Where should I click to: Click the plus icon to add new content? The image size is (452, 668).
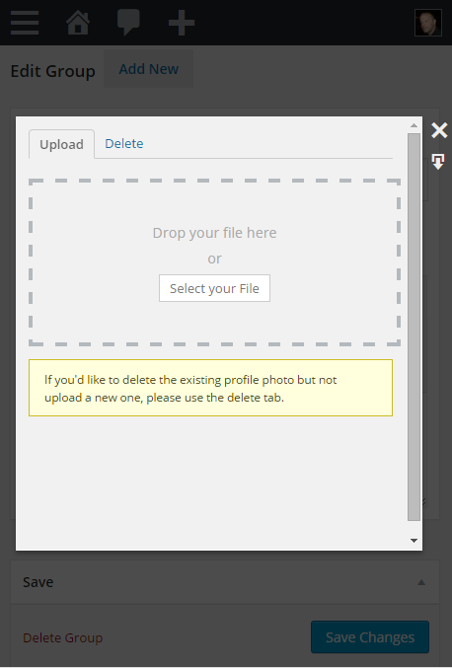tap(182, 23)
